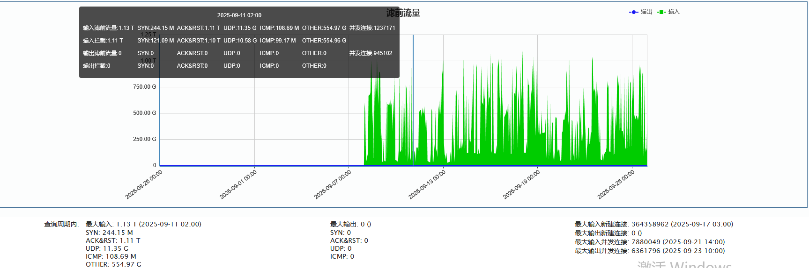
Task: Click the 250.00 G y-axis label
Action: [x=144, y=139]
